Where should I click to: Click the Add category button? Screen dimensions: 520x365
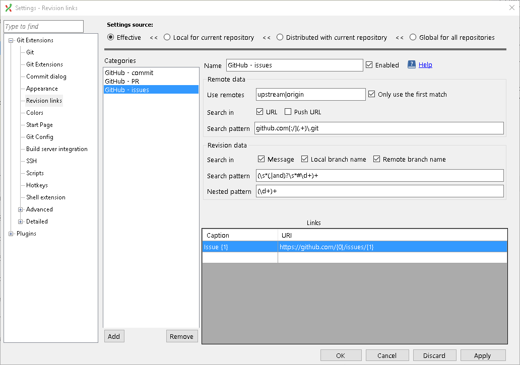[x=114, y=336]
